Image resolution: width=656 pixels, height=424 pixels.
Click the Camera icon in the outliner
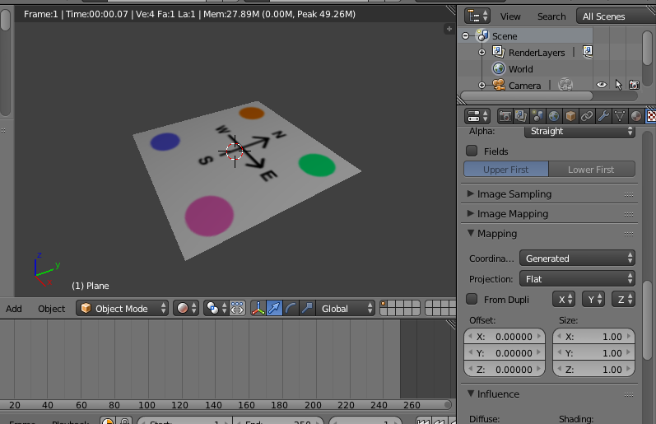click(499, 85)
